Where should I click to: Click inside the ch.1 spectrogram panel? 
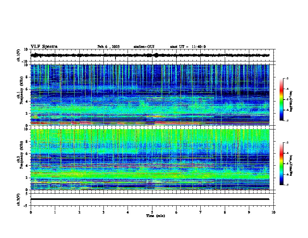click(x=150, y=95)
